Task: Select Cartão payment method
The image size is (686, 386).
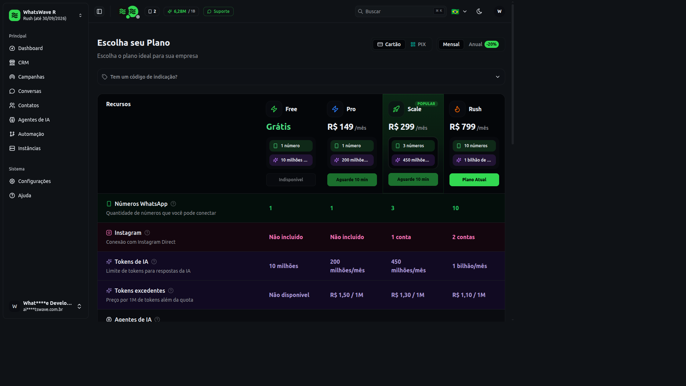Action: pos(389,44)
